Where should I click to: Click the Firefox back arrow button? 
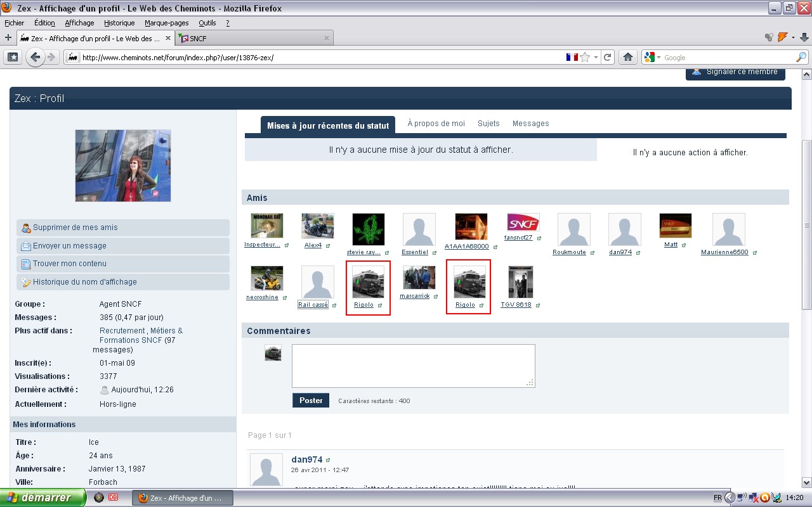click(35, 57)
